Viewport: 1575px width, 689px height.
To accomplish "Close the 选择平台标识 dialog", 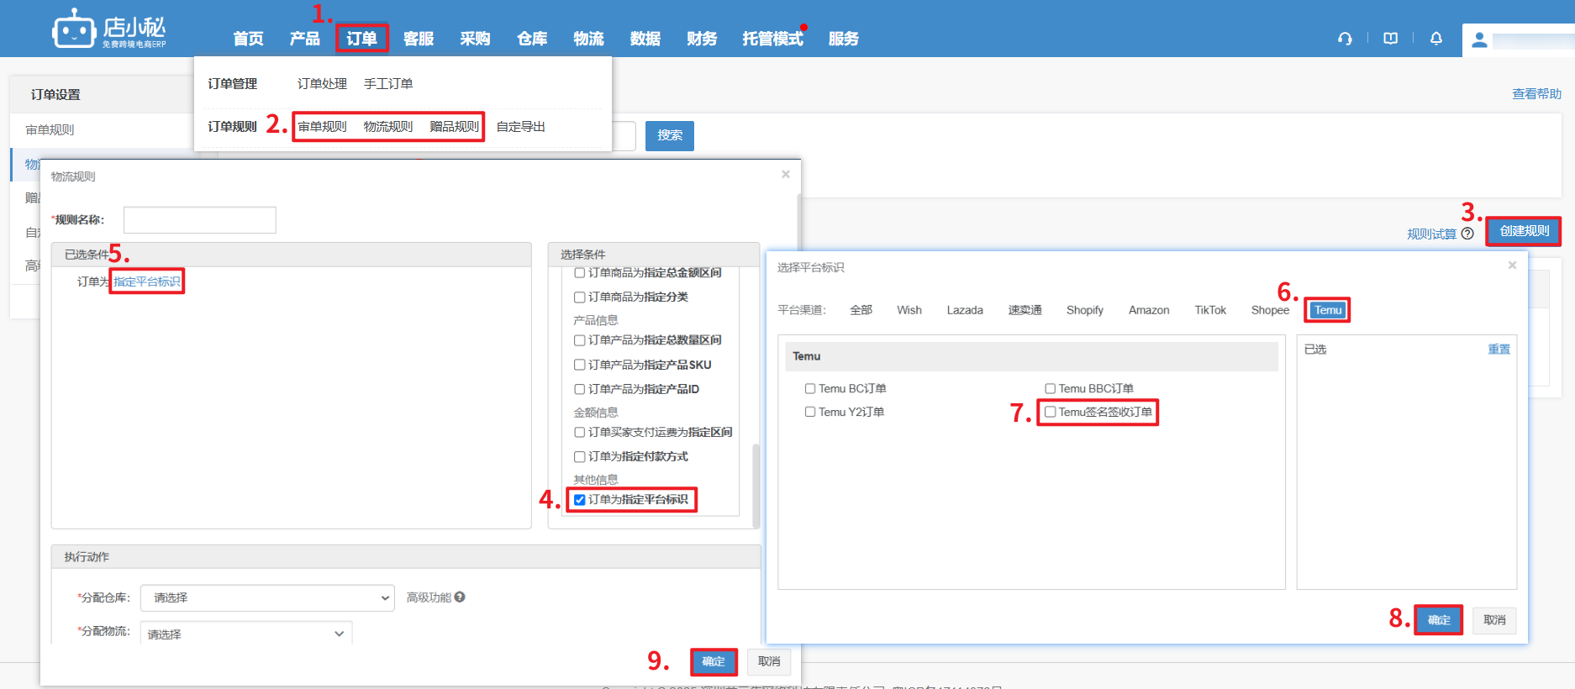I will pyautogui.click(x=1512, y=266).
